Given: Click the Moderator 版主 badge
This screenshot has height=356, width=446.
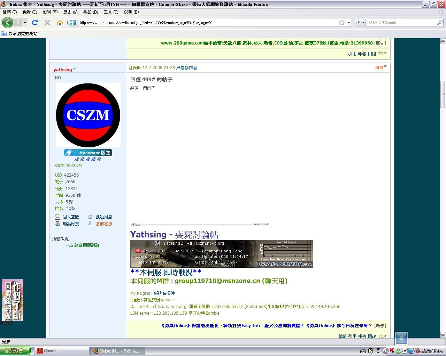Looking at the screenshot, I should pos(88,153).
